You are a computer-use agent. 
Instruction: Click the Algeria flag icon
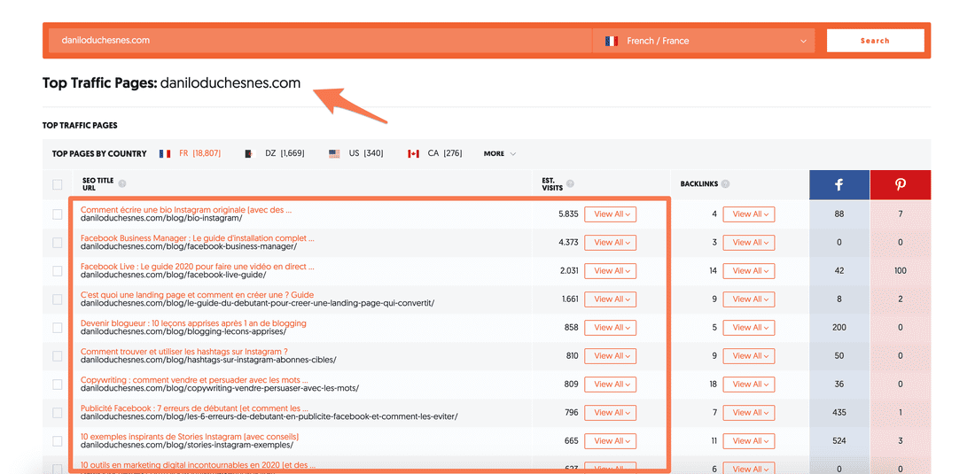pos(249,153)
